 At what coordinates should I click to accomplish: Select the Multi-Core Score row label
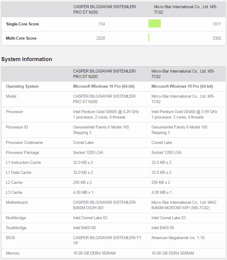click(x=21, y=38)
